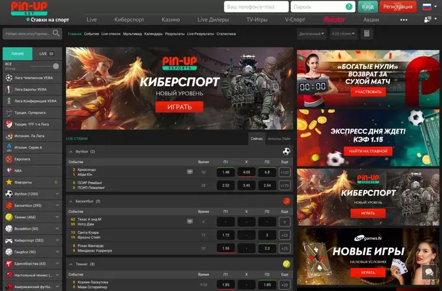Click the tennis ball icon in Теннис header
Image resolution: width=442 pixels, height=291 pixels.
[x=286, y=264]
